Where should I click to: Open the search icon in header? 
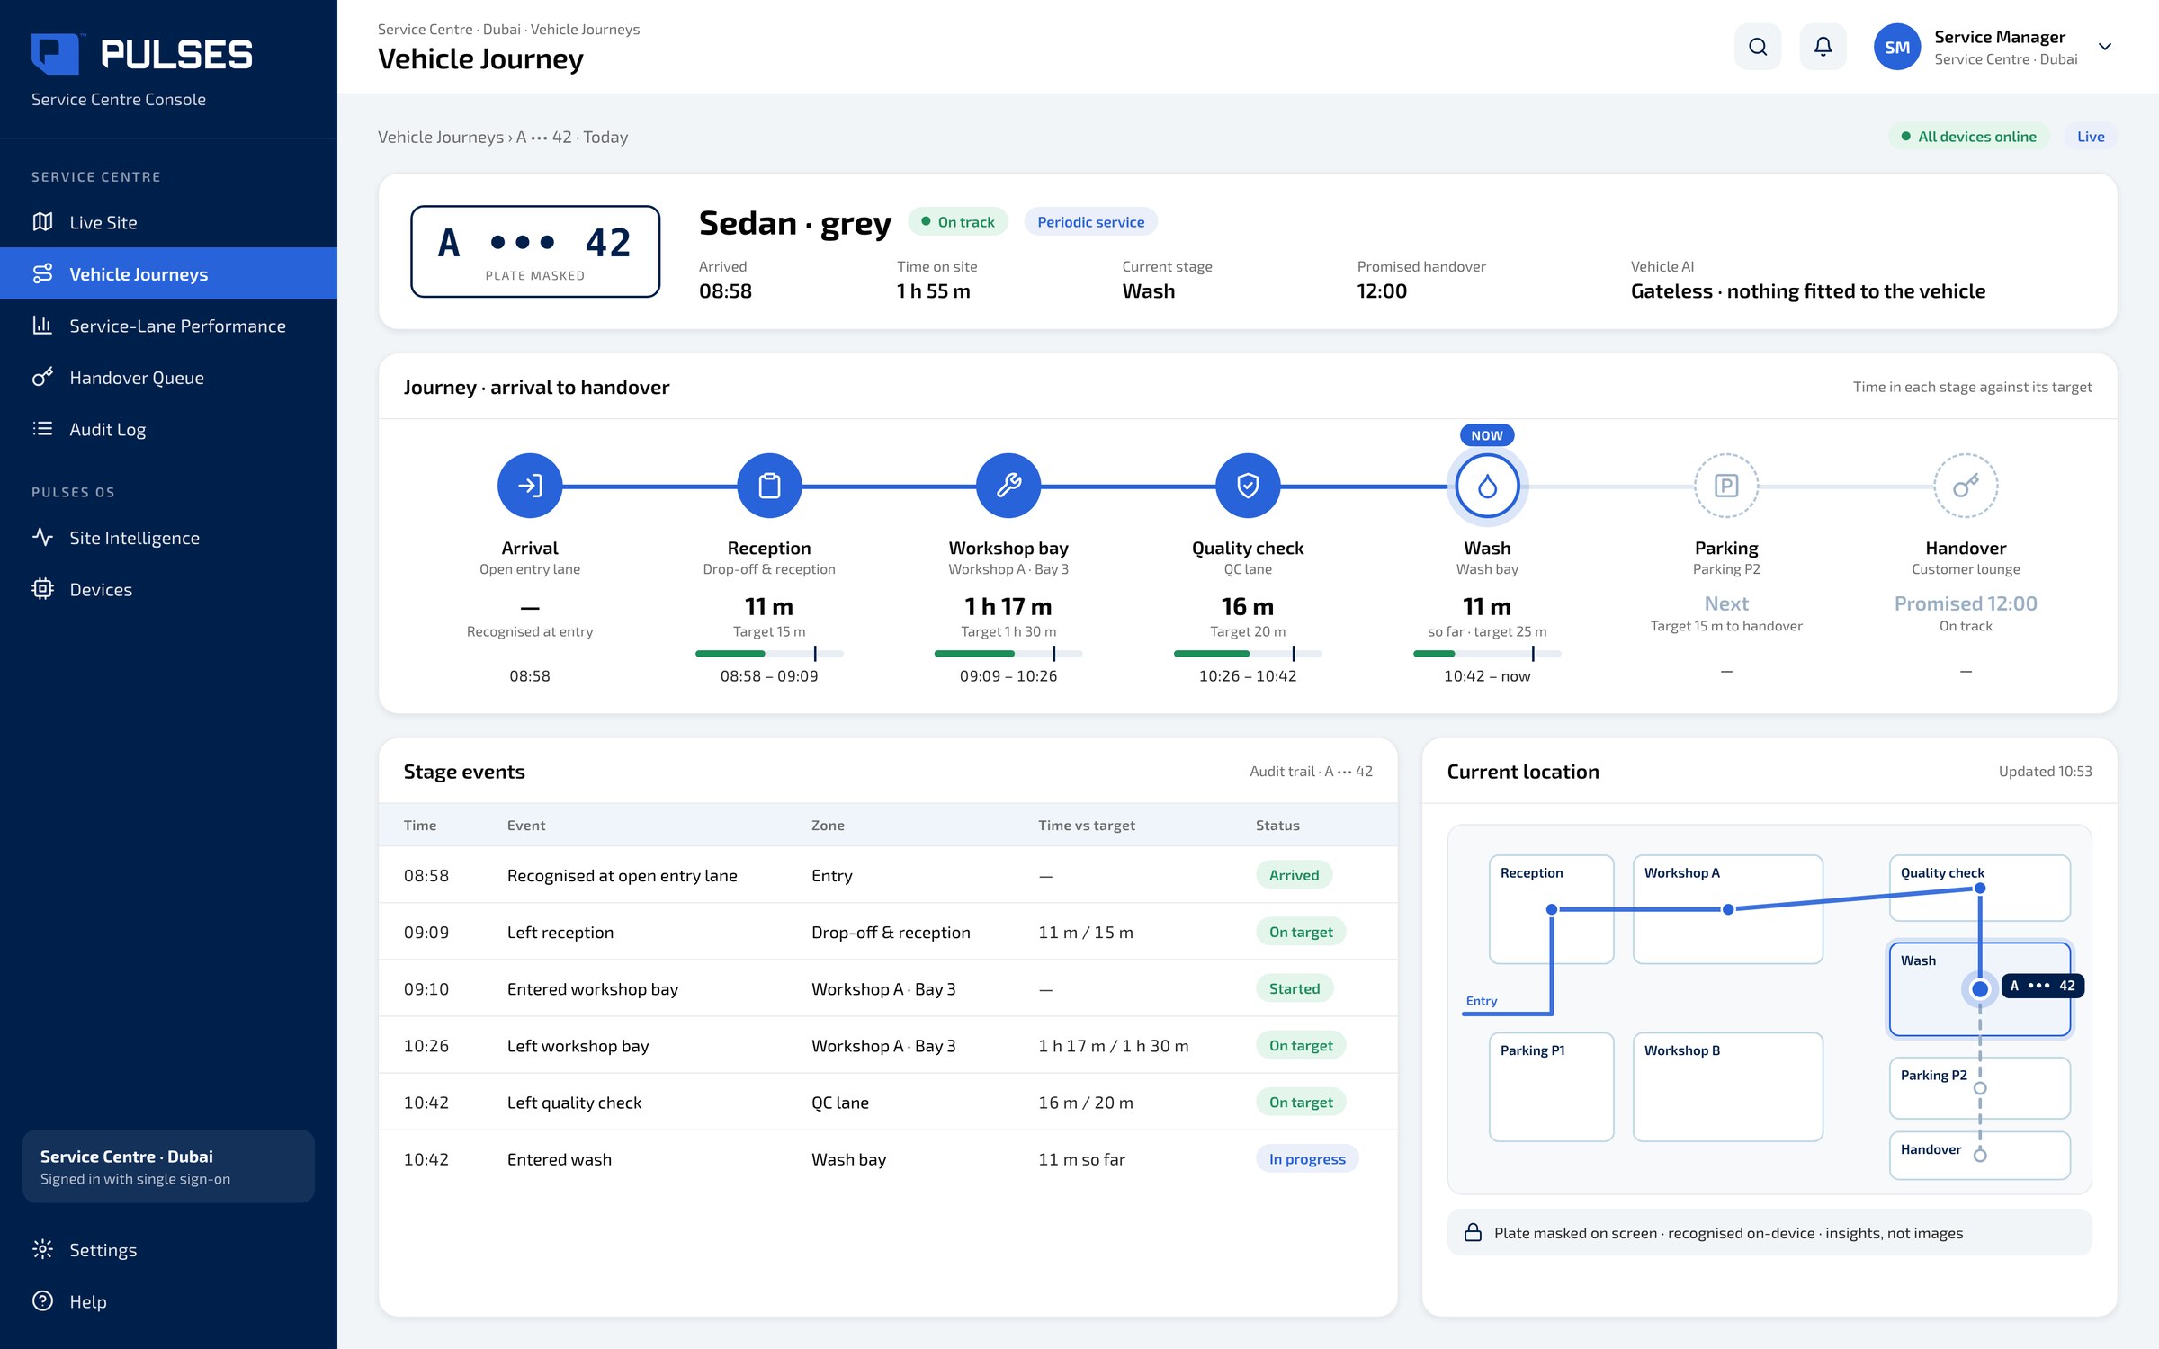1758,47
